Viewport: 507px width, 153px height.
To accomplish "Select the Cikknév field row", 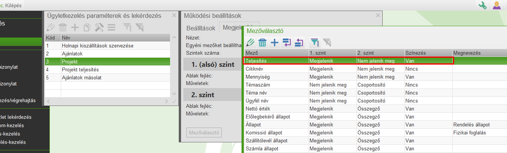I will point(375,69).
